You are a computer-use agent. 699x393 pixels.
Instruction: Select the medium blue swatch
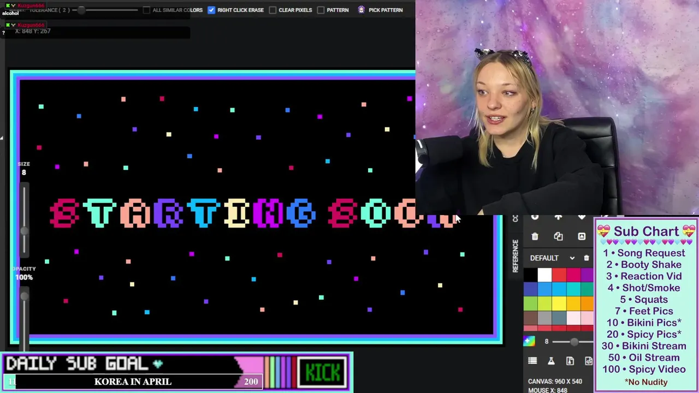pos(544,289)
